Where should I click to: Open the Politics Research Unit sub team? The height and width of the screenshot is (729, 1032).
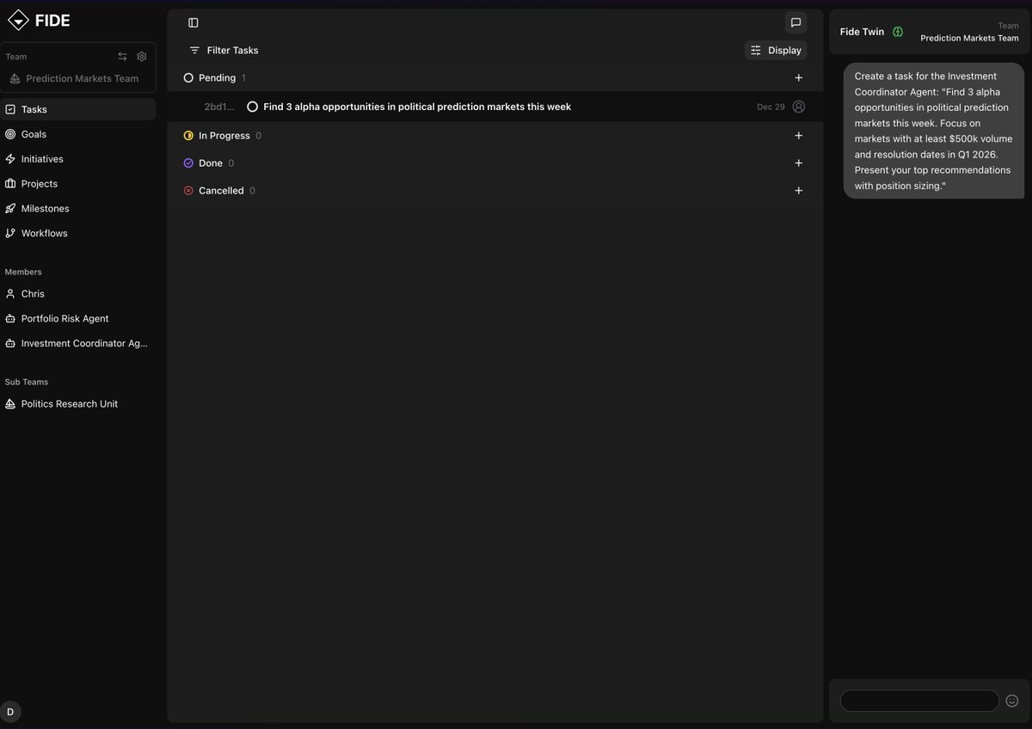78,404
